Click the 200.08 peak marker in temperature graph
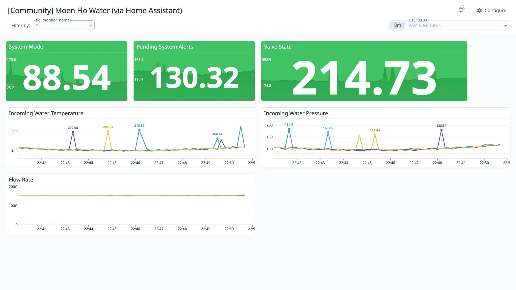The height and width of the screenshot is (290, 516). click(73, 132)
